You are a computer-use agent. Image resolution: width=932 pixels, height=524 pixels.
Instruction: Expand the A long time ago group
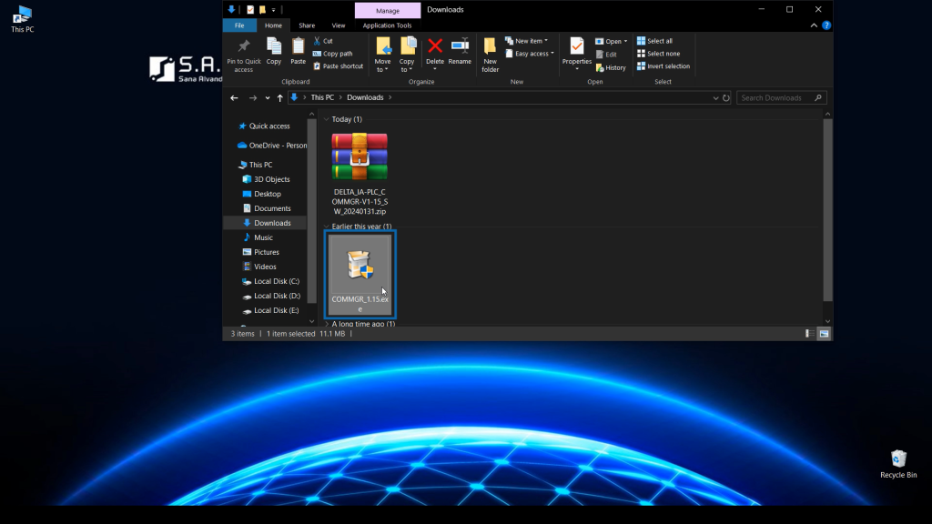tap(327, 324)
